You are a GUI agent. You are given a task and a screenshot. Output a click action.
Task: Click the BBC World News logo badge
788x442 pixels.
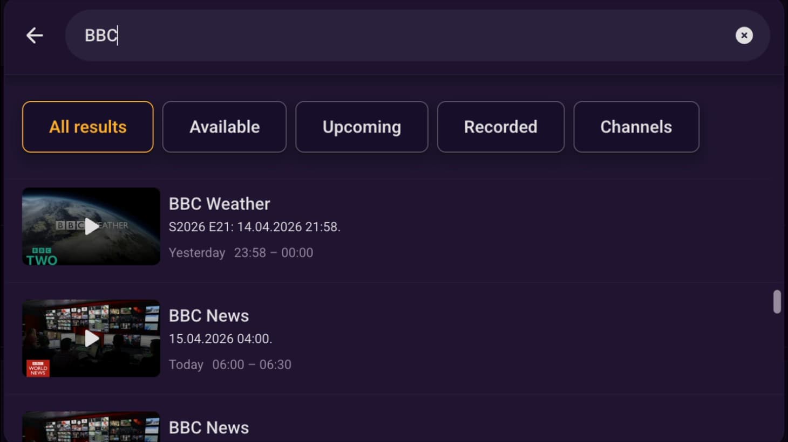click(x=38, y=368)
